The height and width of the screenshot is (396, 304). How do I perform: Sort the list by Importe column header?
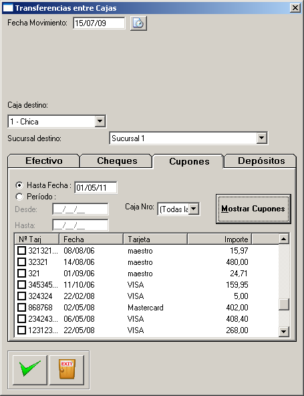(220, 239)
